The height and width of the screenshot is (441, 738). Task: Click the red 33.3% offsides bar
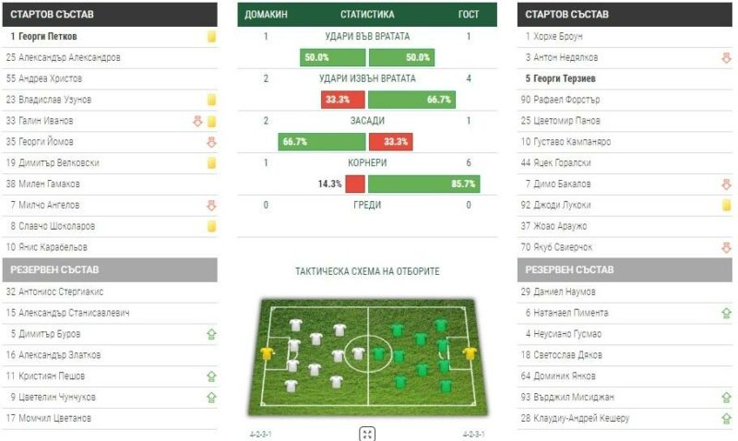tap(388, 142)
